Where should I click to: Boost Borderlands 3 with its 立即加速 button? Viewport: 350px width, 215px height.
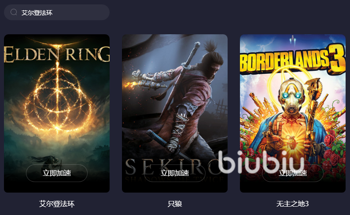[293, 173]
